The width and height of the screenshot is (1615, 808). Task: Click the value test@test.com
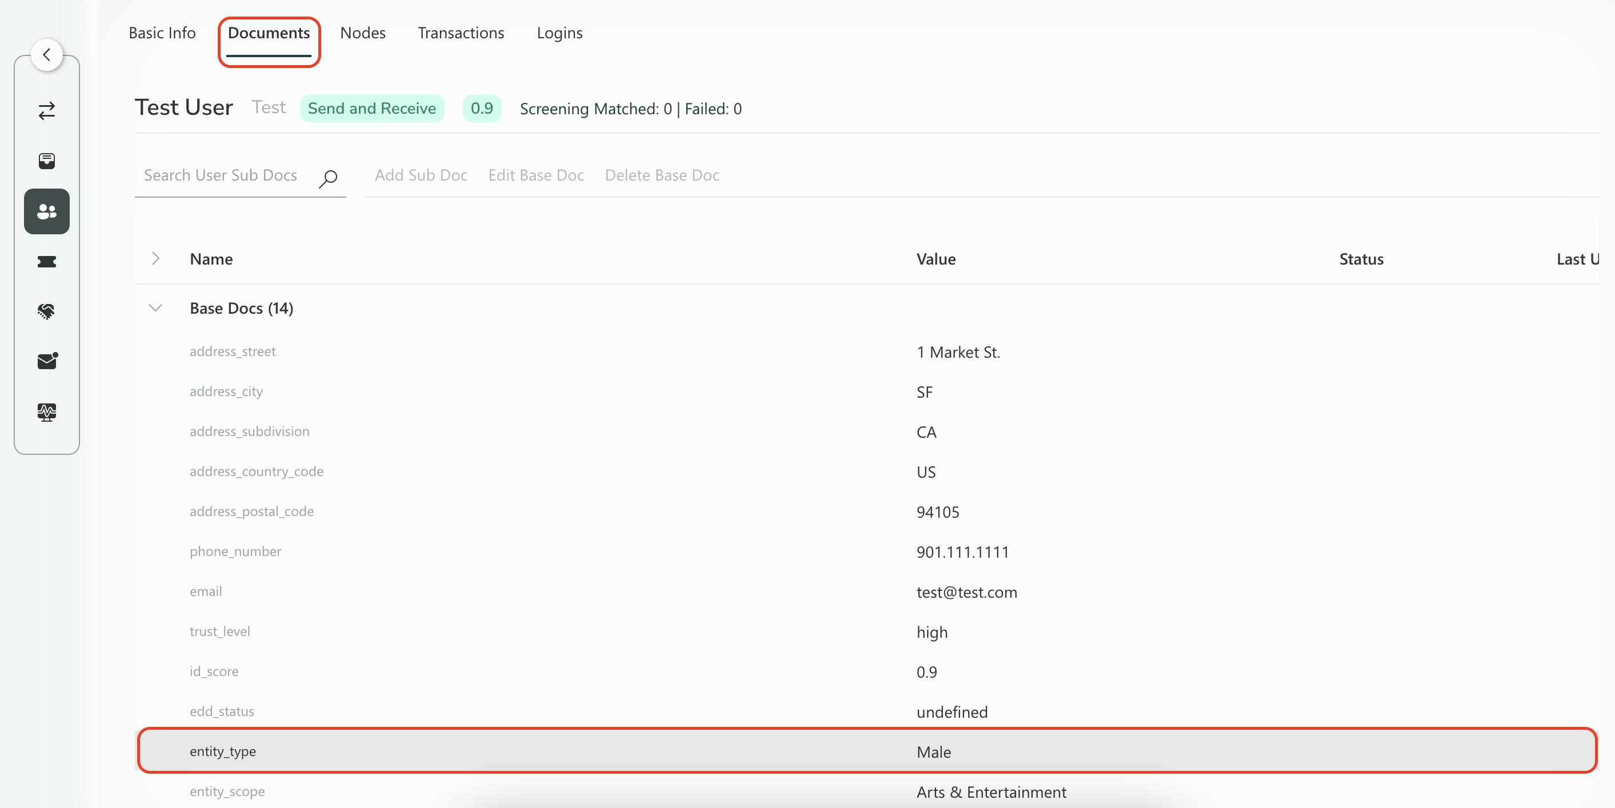(x=967, y=593)
